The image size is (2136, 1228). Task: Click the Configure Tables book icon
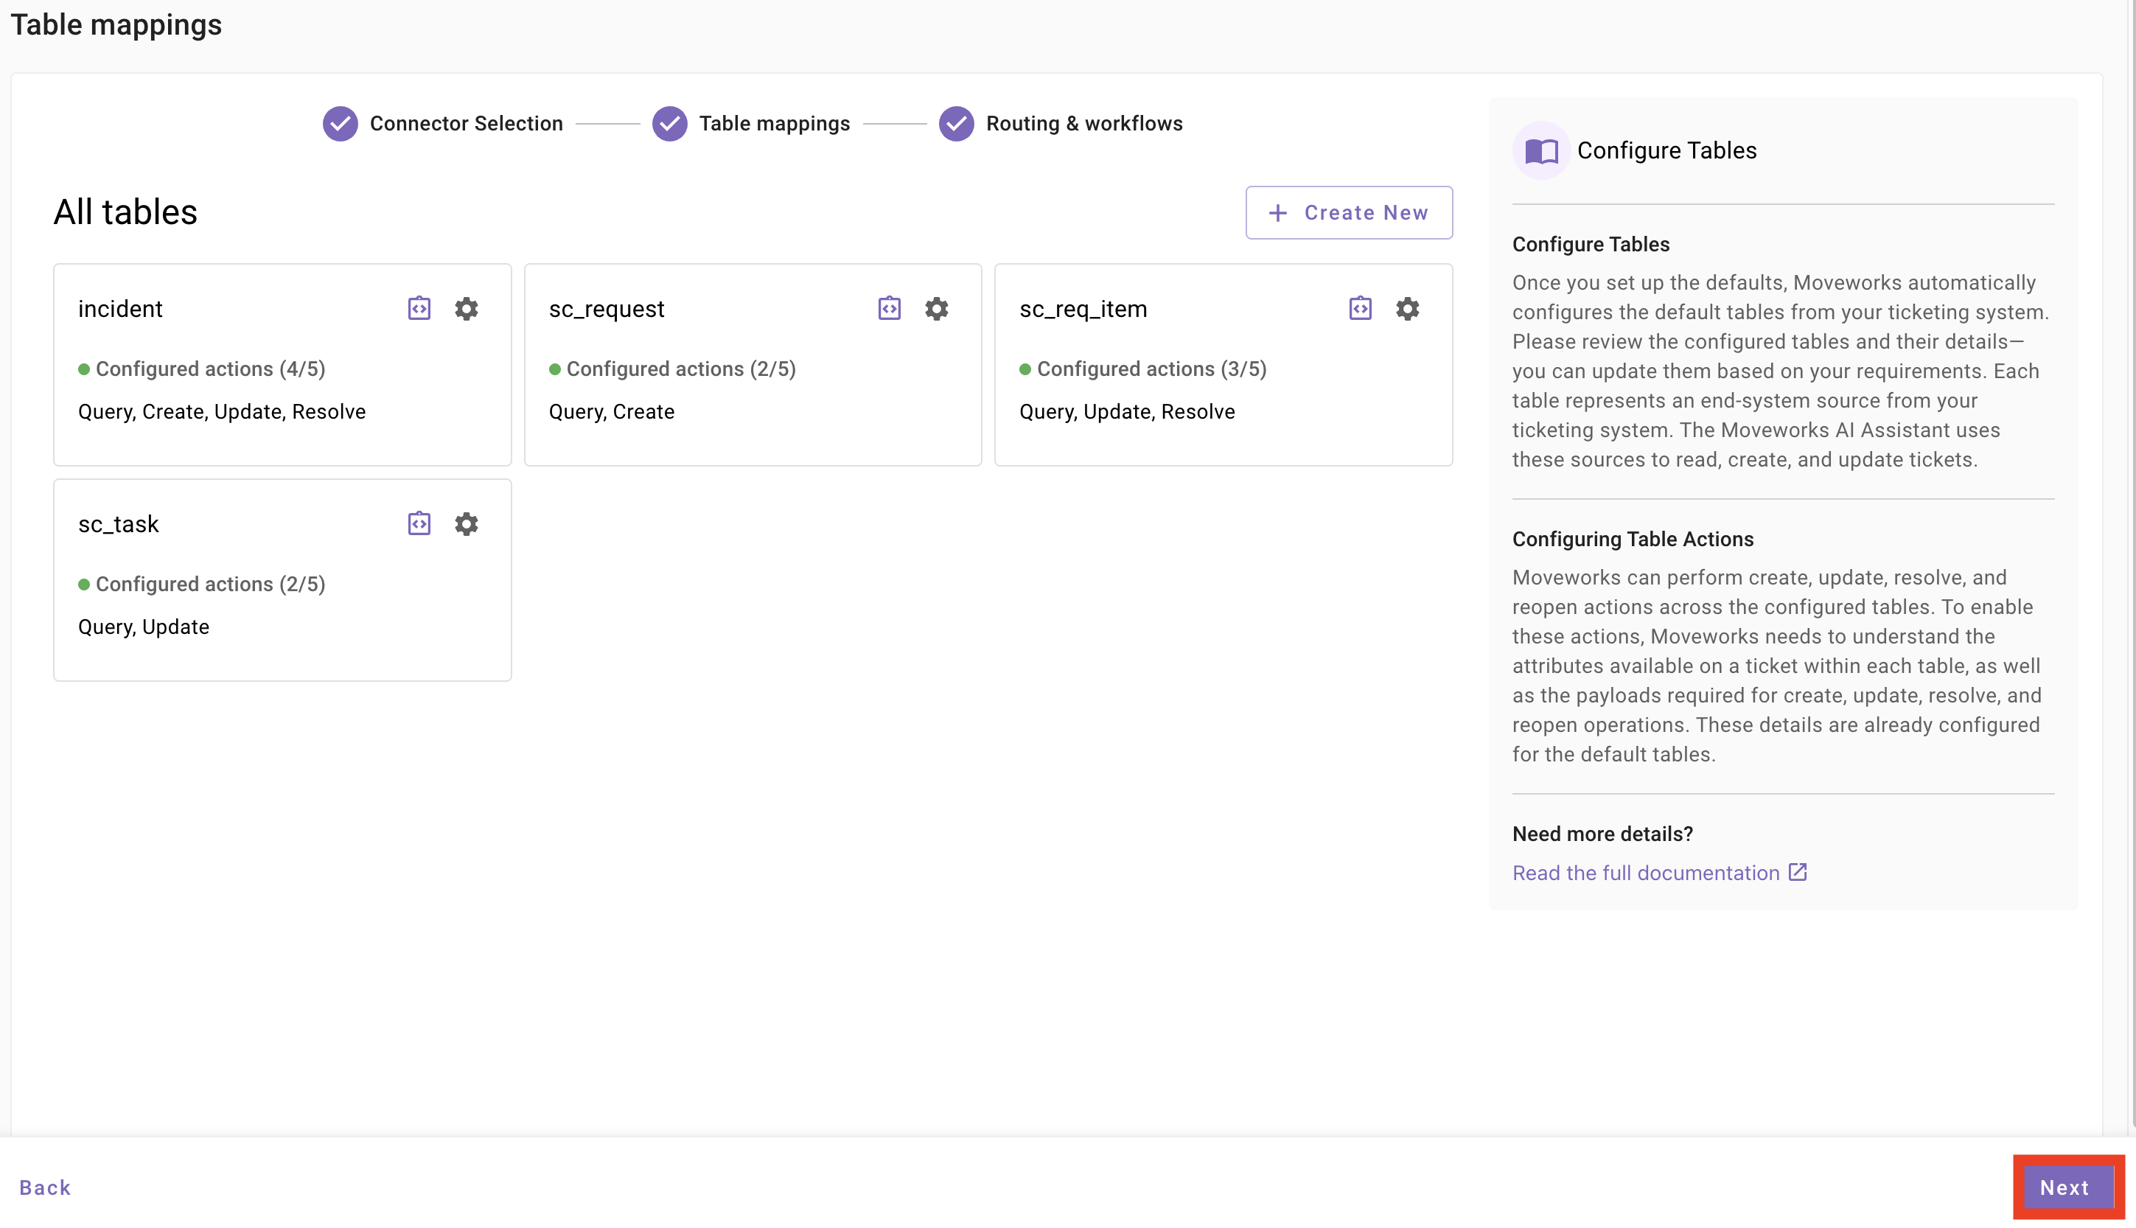point(1541,151)
